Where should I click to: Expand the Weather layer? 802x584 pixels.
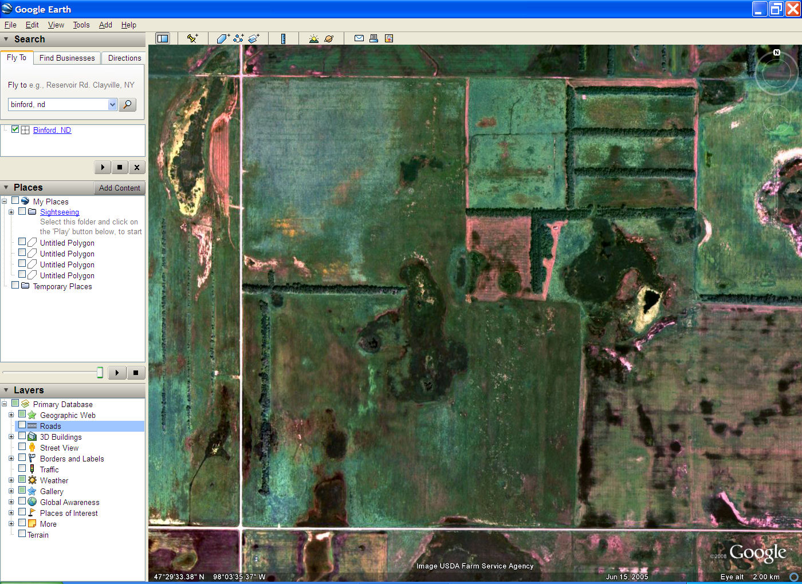[11, 480]
